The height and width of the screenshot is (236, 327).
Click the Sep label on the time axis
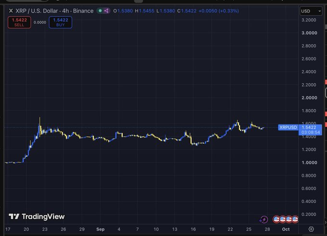point(101,229)
